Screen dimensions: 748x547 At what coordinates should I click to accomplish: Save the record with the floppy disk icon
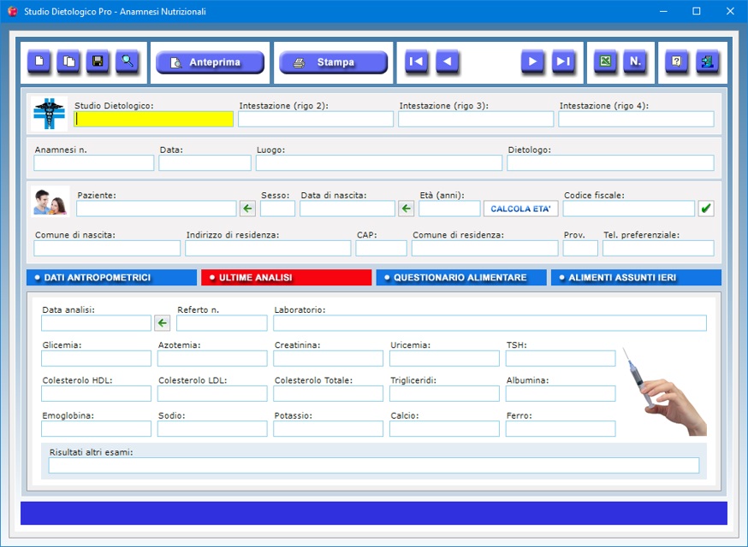[98, 62]
